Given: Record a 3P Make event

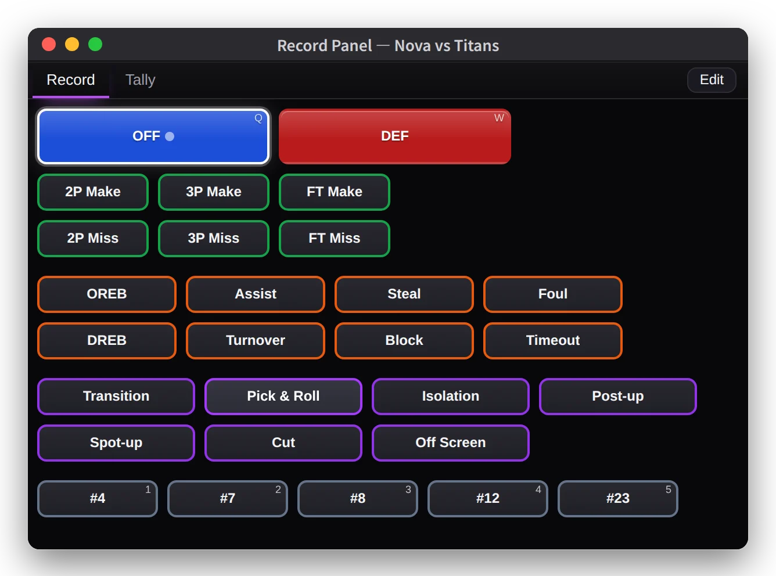Looking at the screenshot, I should tap(214, 192).
